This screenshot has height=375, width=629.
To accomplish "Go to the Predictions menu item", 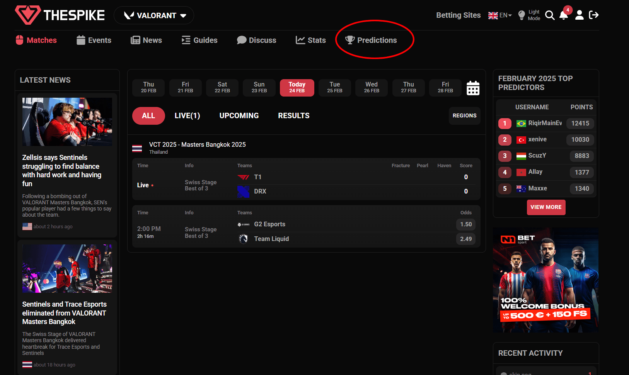I will click(371, 40).
